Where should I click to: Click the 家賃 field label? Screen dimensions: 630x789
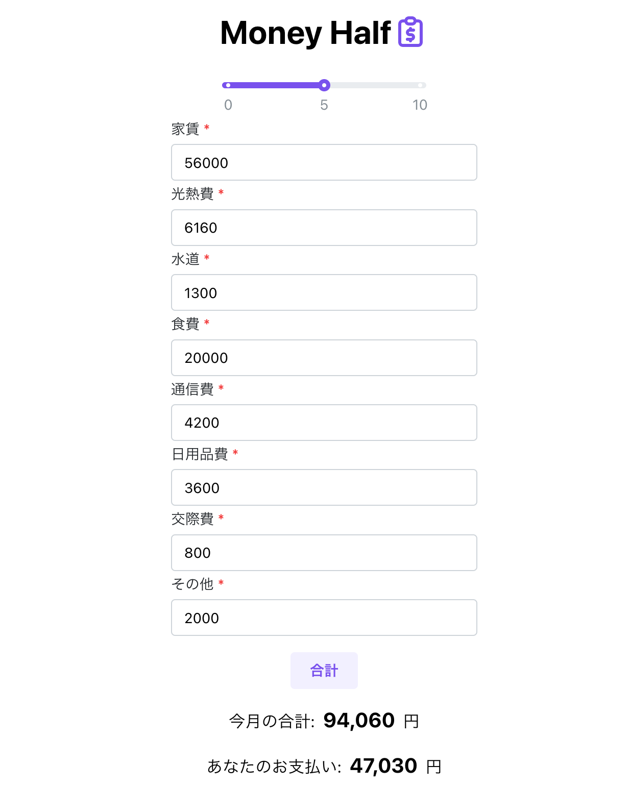pyautogui.click(x=185, y=129)
